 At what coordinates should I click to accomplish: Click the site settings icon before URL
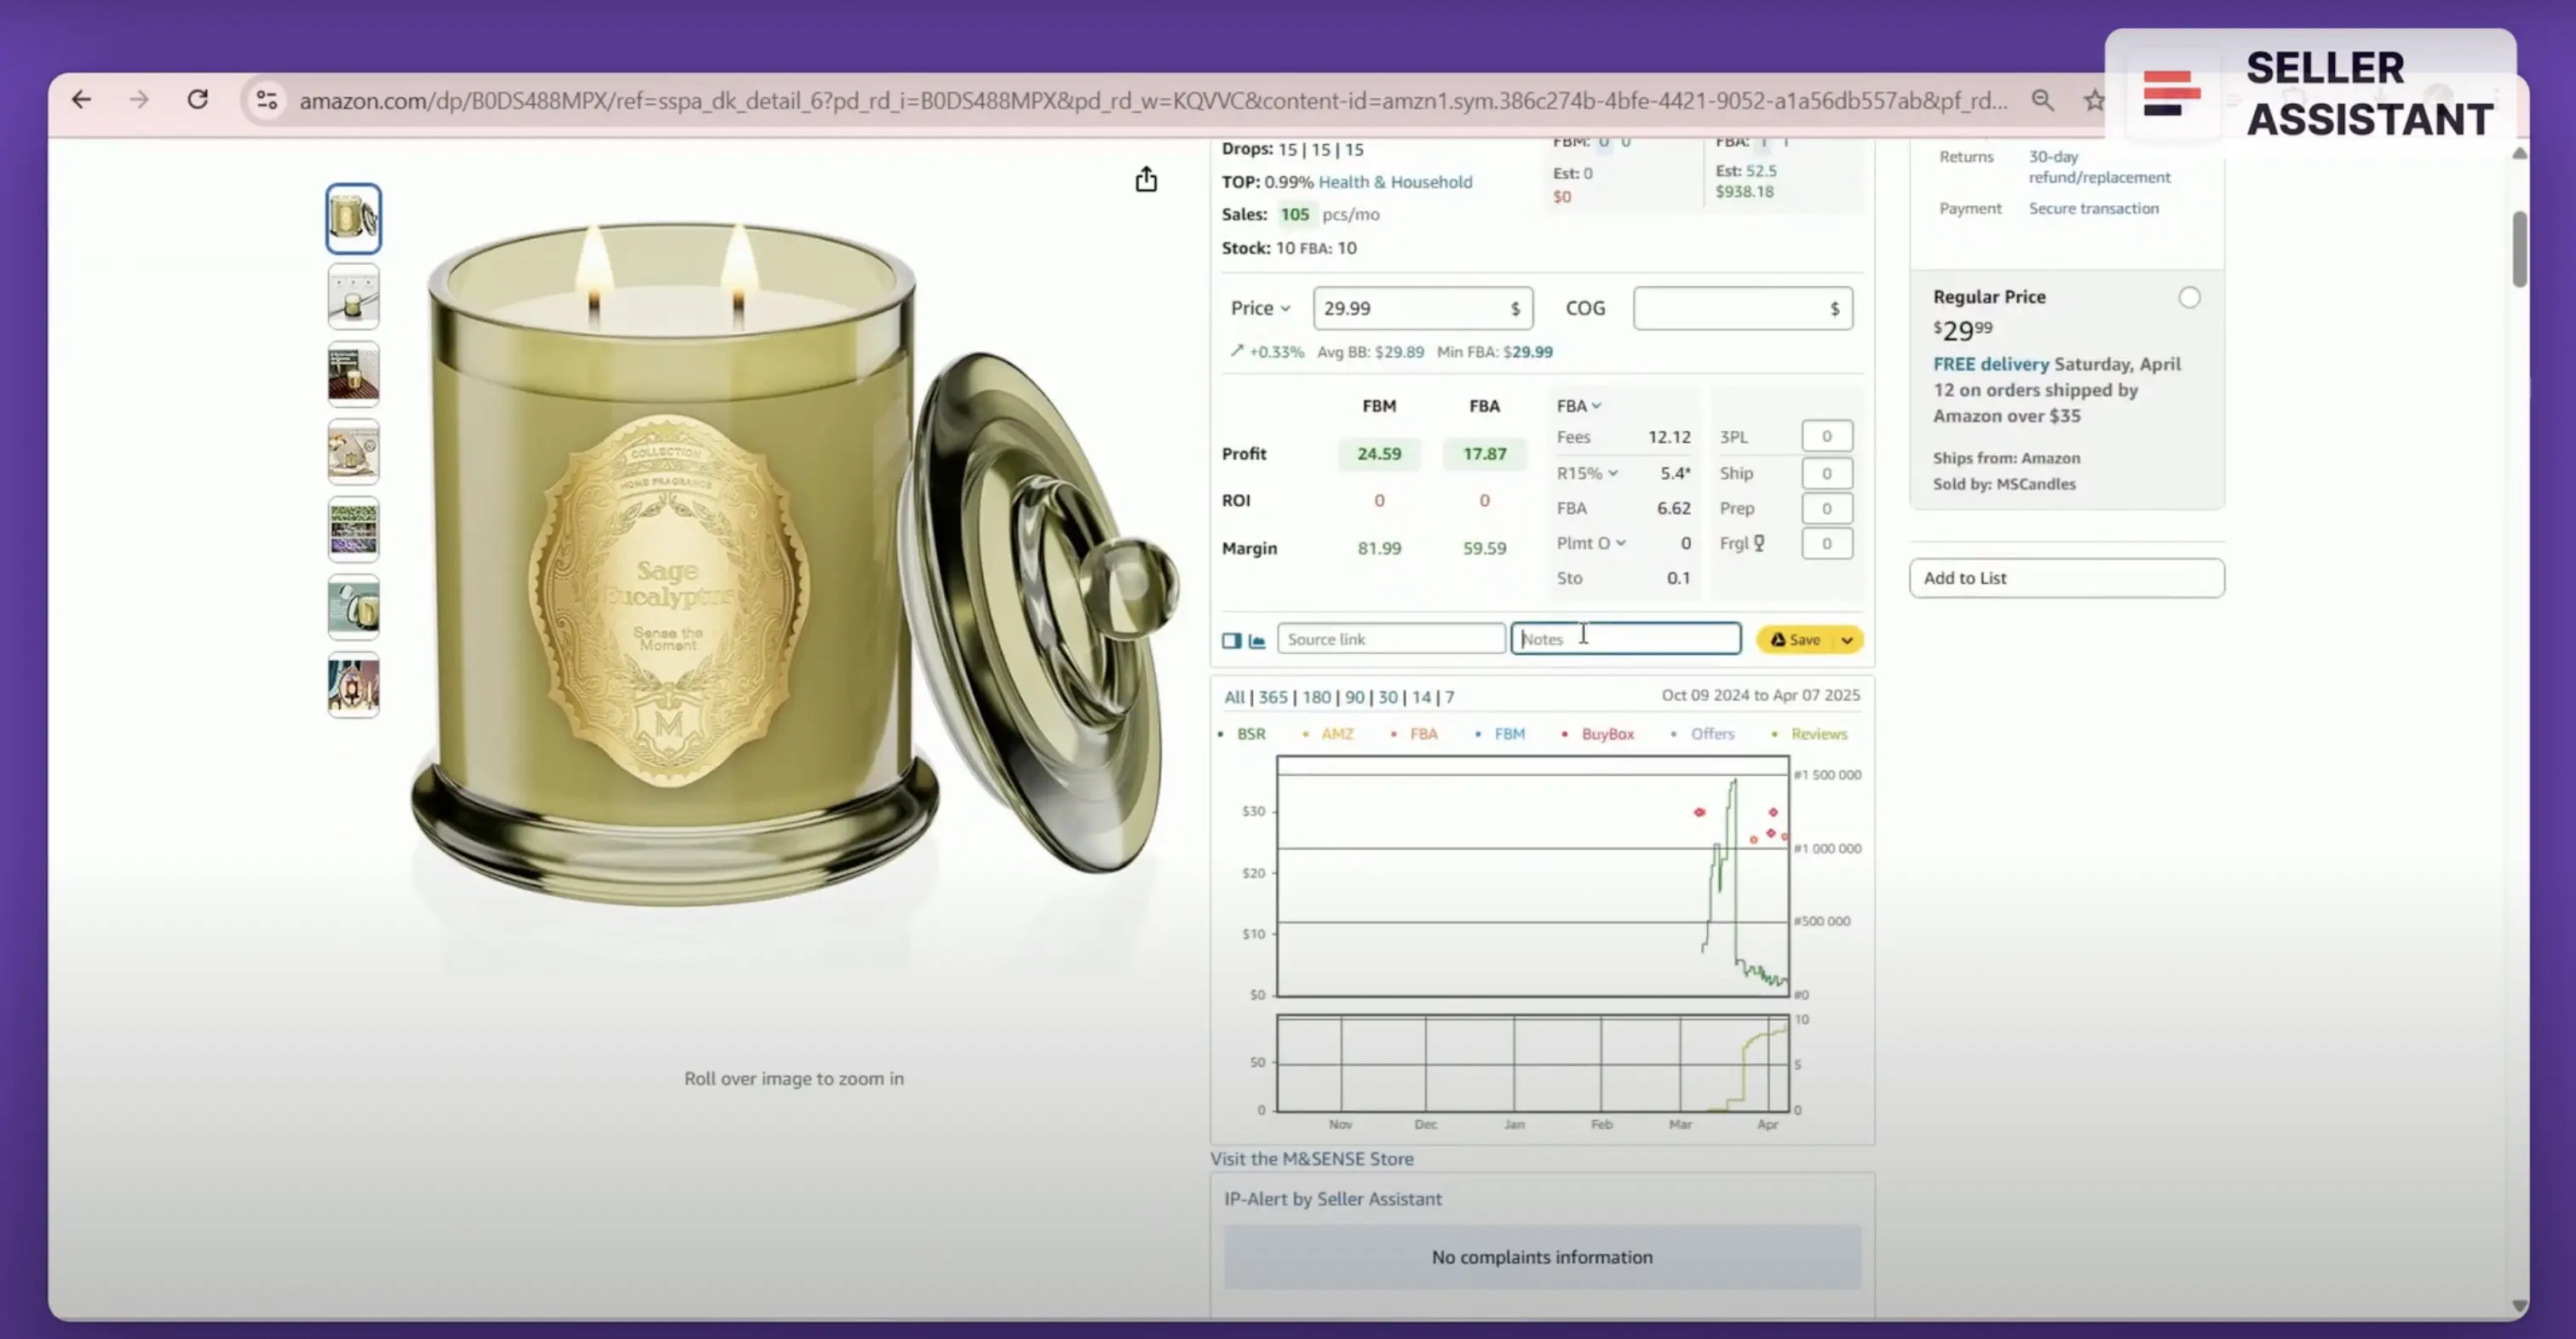pos(266,100)
